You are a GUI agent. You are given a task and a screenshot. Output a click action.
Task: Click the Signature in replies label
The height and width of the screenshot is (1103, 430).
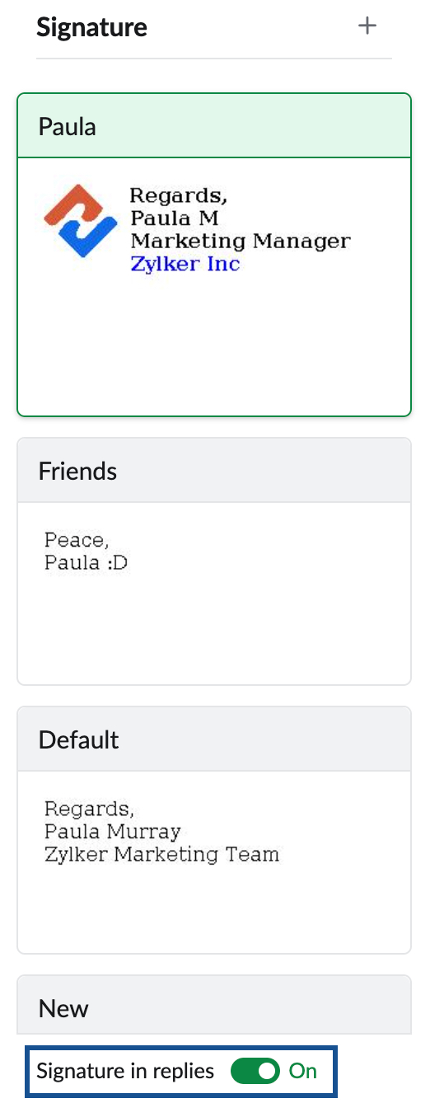(x=125, y=1071)
